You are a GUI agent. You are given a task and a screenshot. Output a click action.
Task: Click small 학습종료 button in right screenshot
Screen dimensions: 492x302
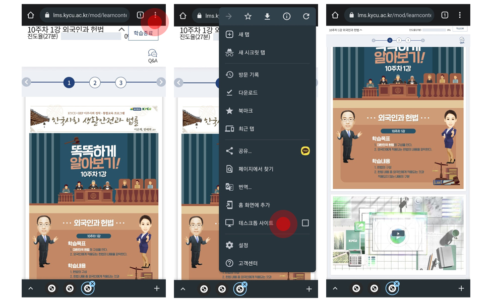click(460, 29)
